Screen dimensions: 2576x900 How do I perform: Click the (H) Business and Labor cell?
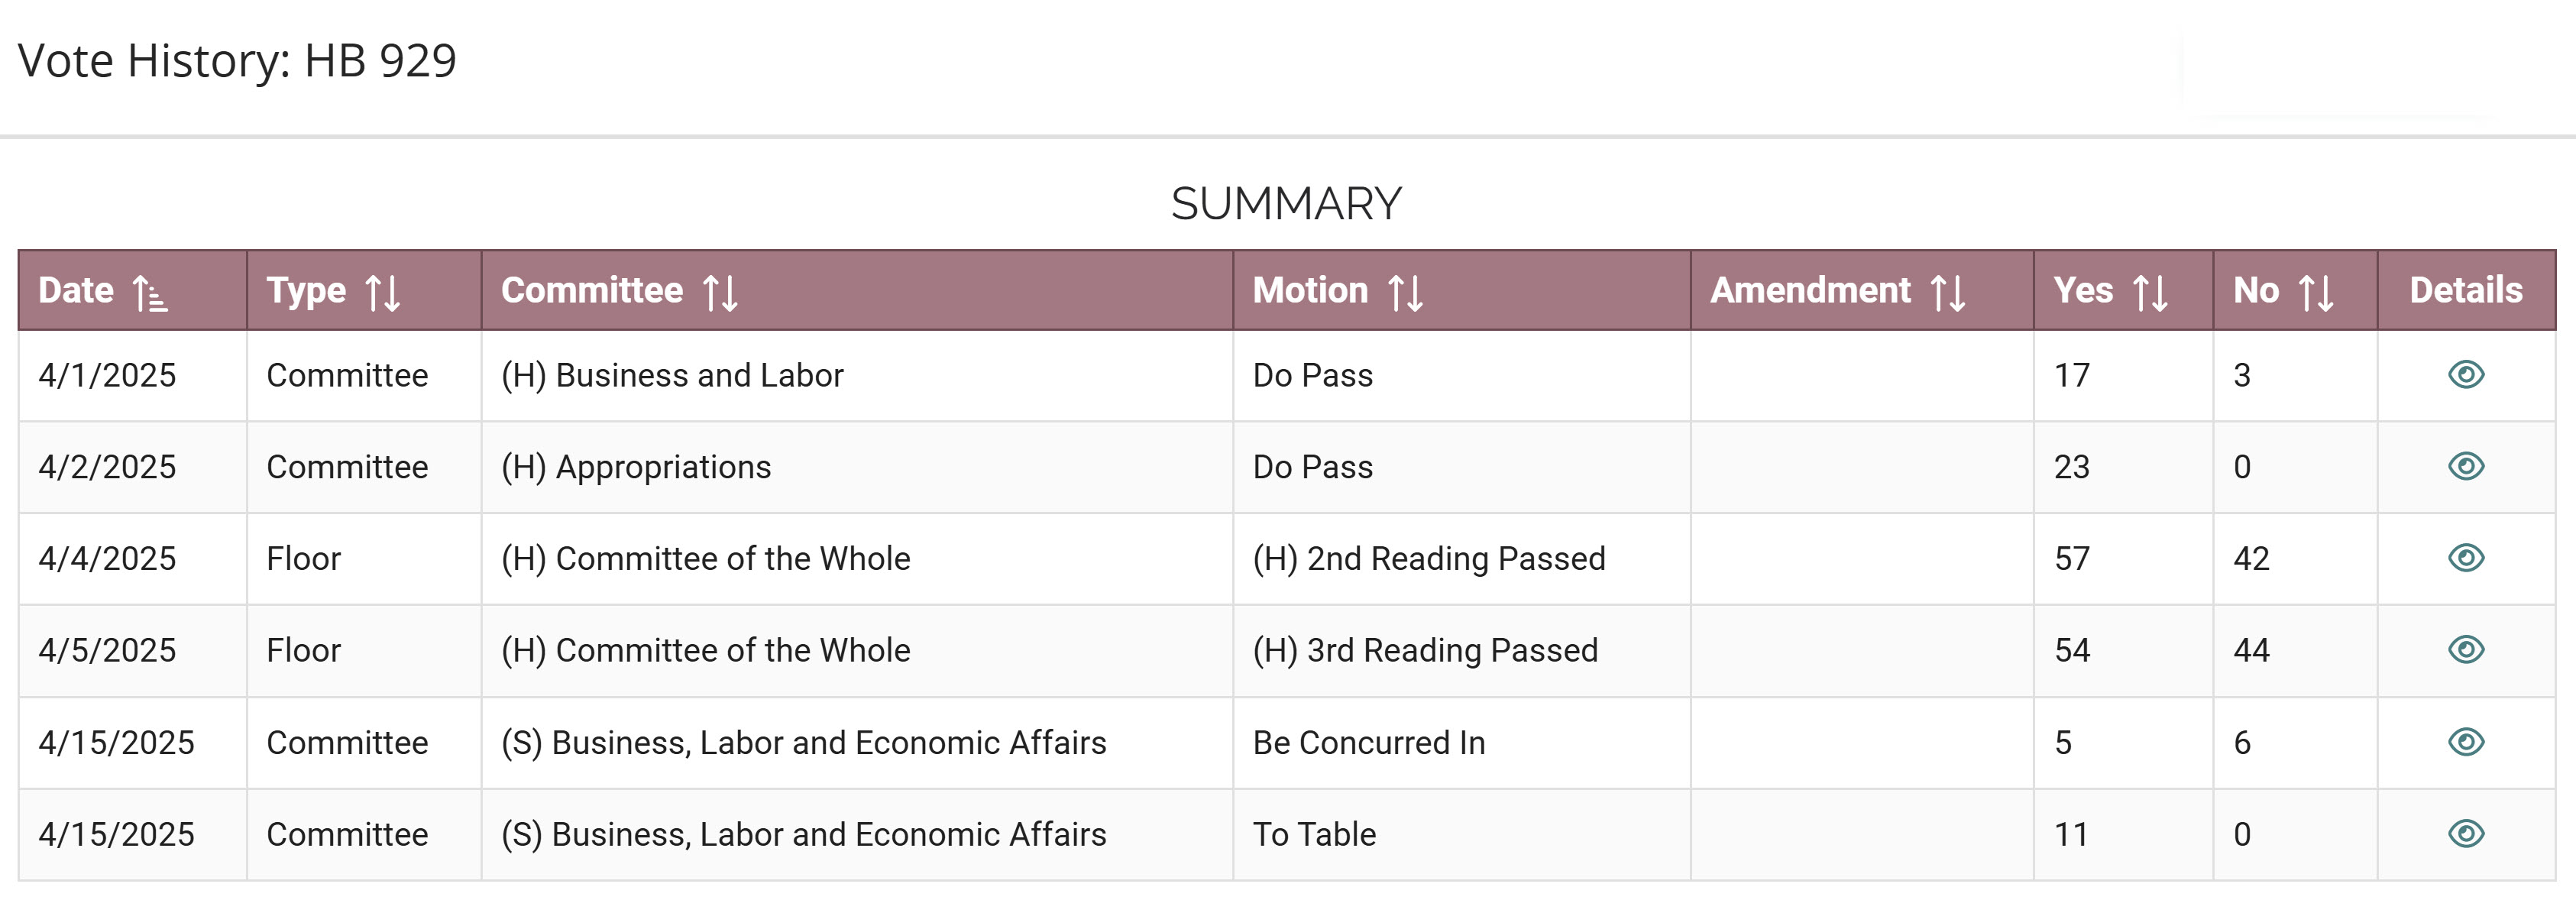[672, 375]
